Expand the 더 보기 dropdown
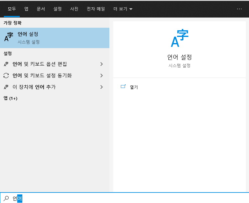Image resolution: width=249 pixels, height=203 pixels. tap(123, 9)
